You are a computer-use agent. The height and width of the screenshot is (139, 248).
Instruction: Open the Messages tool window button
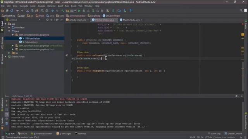pos(64,134)
